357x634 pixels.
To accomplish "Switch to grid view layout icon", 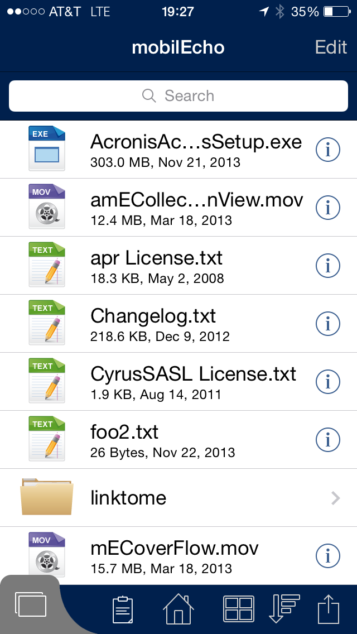I will pyautogui.click(x=238, y=608).
